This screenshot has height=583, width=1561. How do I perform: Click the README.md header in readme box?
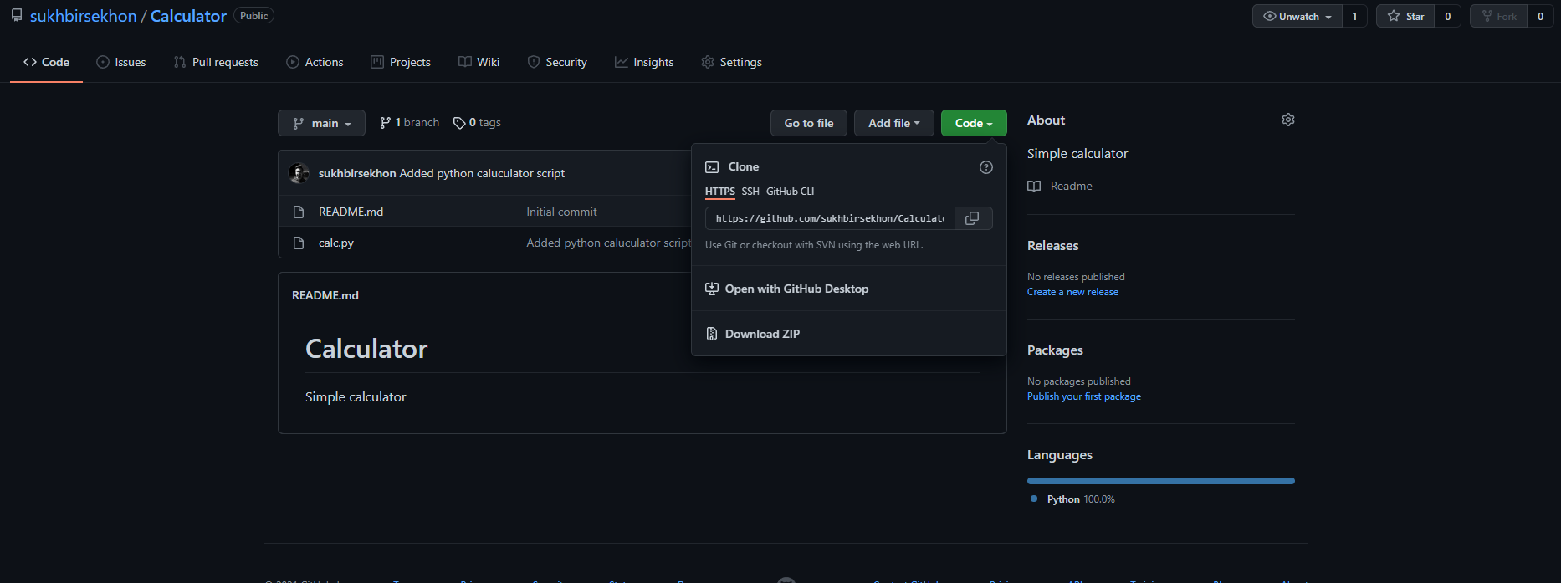click(325, 295)
